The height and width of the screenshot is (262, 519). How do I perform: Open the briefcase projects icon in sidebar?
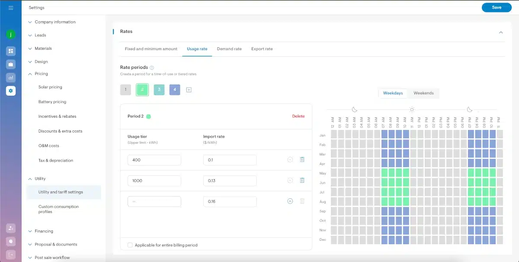coord(11,65)
